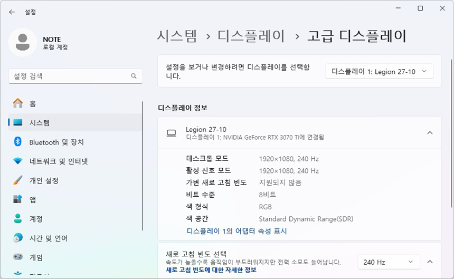Click the personalization paintbrush icon

click(x=18, y=180)
